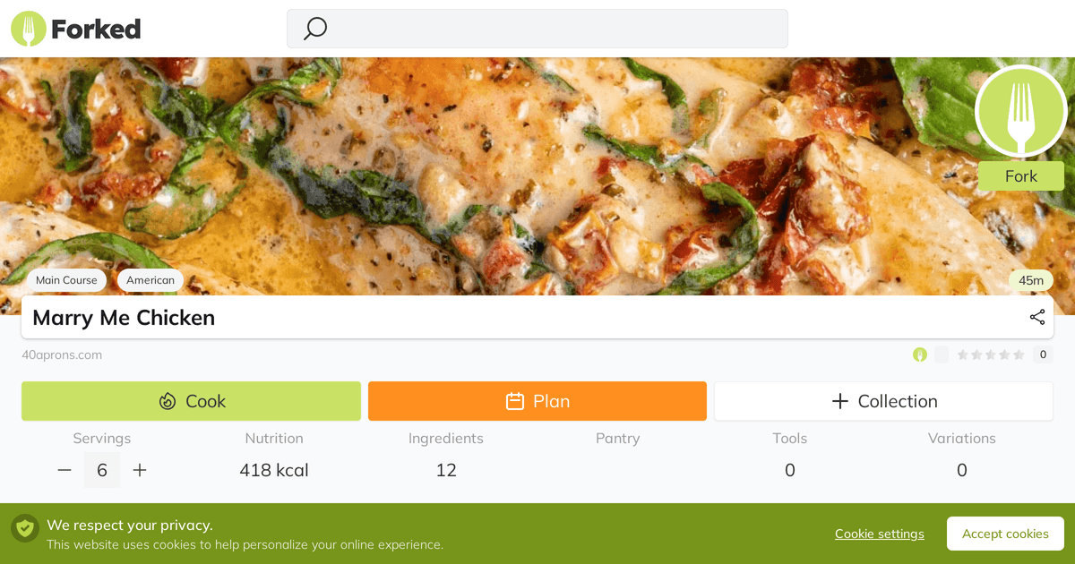Click the share icon beside recipe title
1075x564 pixels.
point(1037,317)
